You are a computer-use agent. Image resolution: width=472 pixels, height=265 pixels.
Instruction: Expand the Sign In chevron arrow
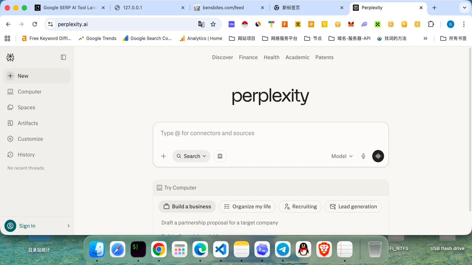pyautogui.click(x=69, y=226)
